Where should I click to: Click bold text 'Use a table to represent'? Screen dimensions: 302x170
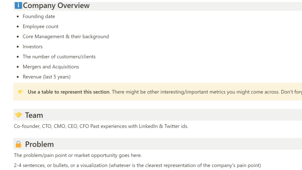(x=69, y=92)
